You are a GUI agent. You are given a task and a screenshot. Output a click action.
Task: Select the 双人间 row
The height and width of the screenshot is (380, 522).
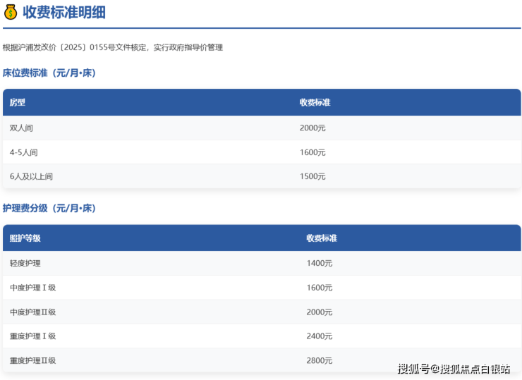click(x=21, y=128)
